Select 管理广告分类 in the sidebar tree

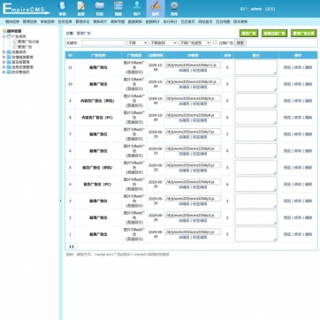(x=28, y=42)
